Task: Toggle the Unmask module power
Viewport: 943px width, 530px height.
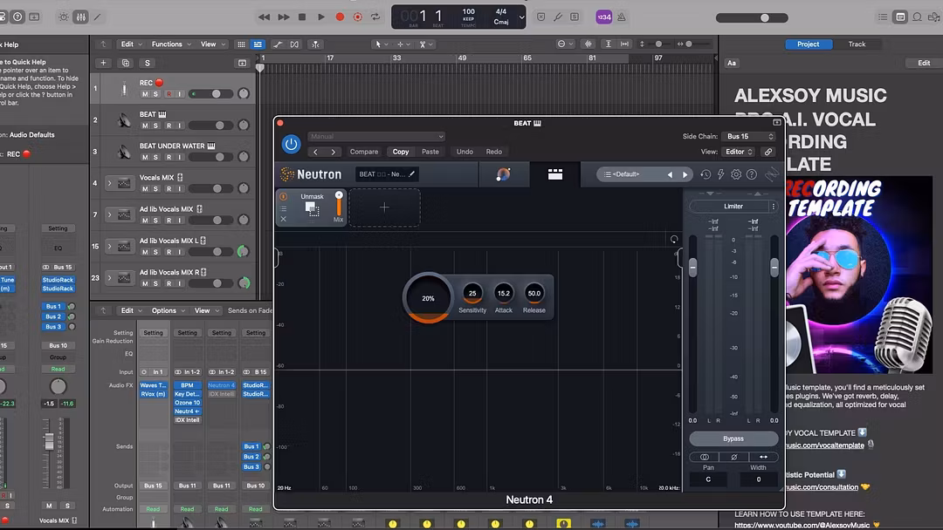Action: [283, 196]
